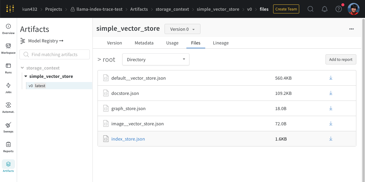Open default__vector_store.json file row
This screenshot has width=365, height=182.
click(x=227, y=78)
